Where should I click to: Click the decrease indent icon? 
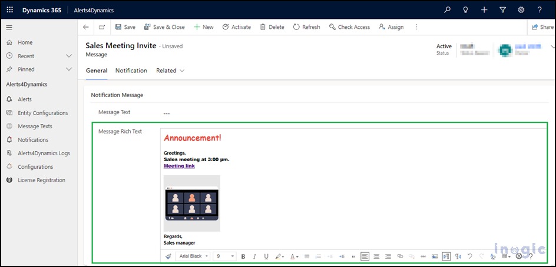330,256
